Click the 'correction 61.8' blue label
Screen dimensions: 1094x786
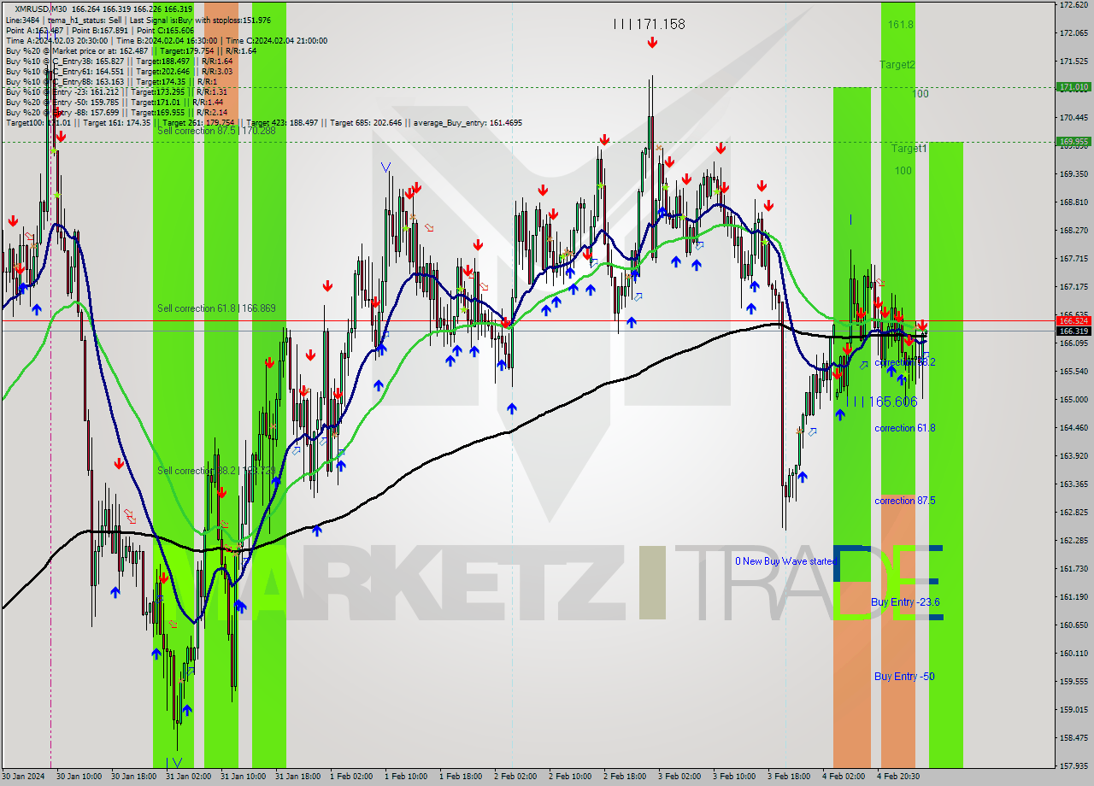click(904, 428)
